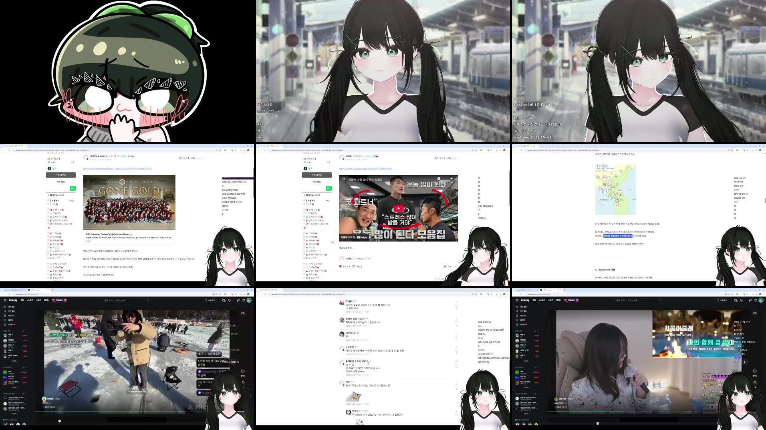The image size is (766, 430).
Task: Select the e스포츠 menu item
Action: coord(29,300)
